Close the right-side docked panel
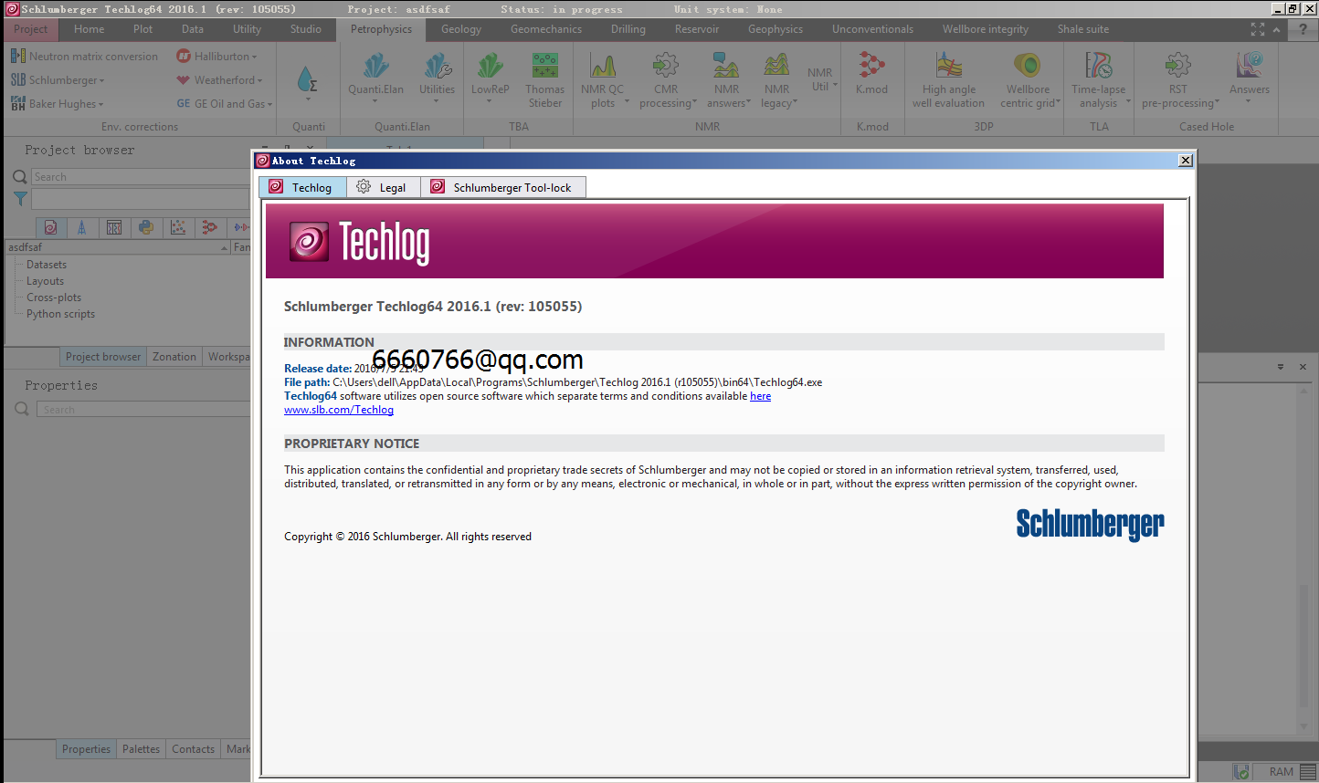The image size is (1319, 783). 1303,367
